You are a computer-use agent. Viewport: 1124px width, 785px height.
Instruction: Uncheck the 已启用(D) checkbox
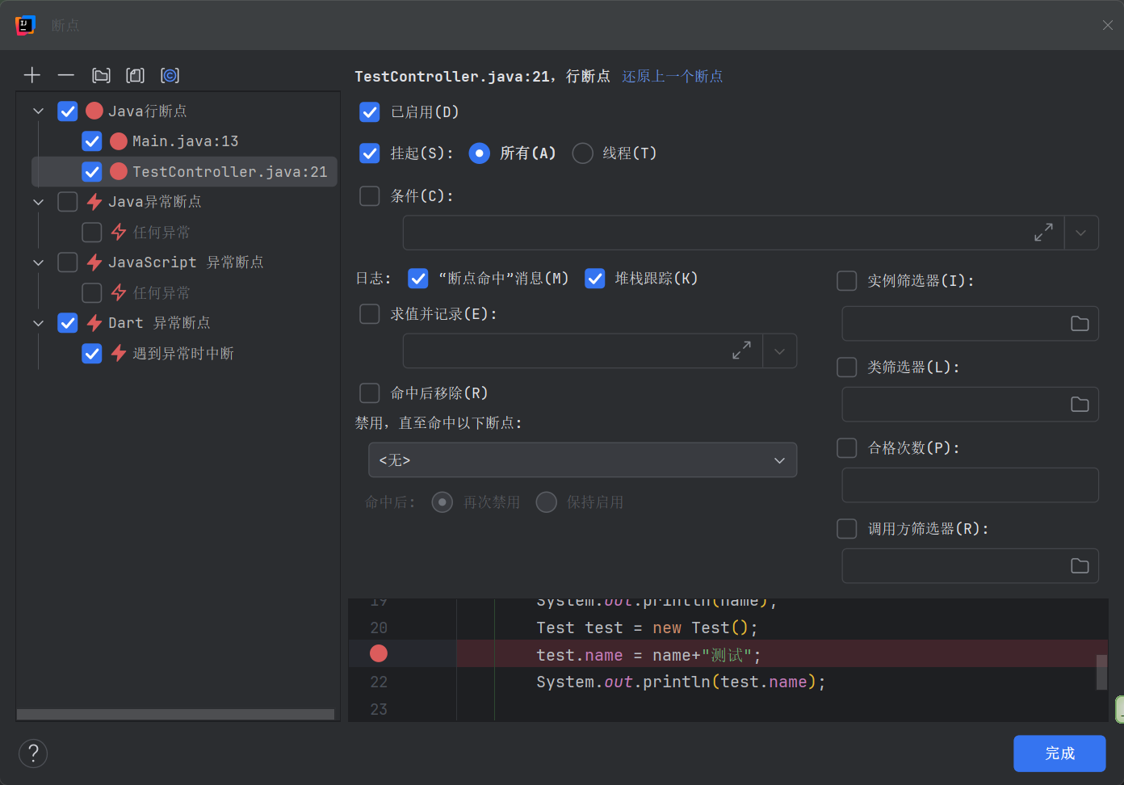(x=370, y=112)
